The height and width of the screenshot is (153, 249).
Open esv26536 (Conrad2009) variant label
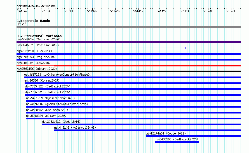coord(42,80)
